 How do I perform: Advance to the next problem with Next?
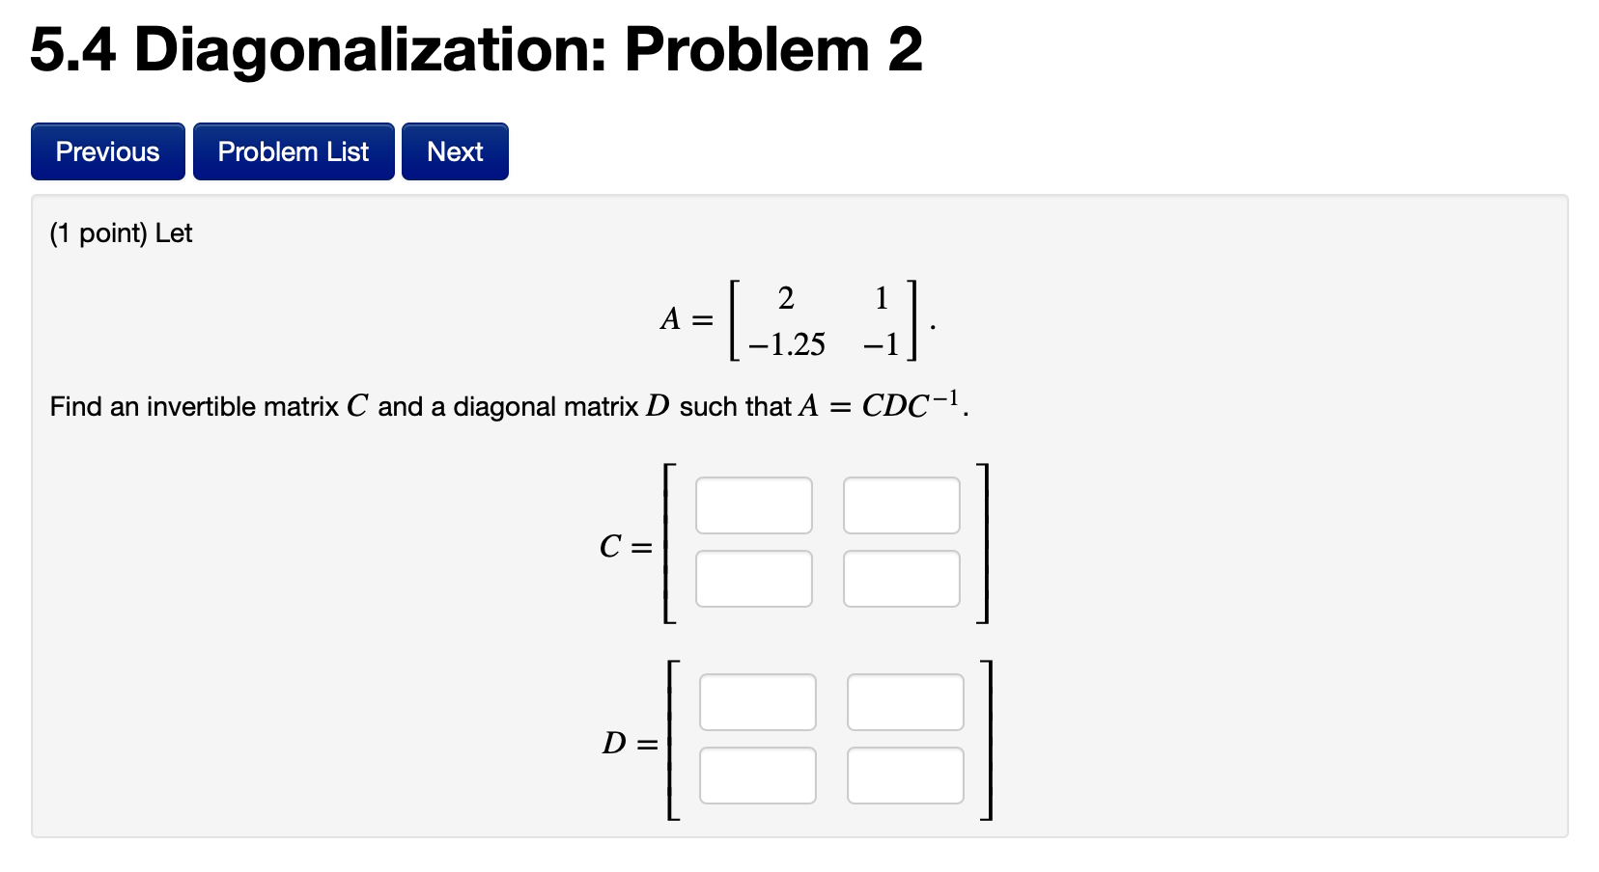[454, 151]
